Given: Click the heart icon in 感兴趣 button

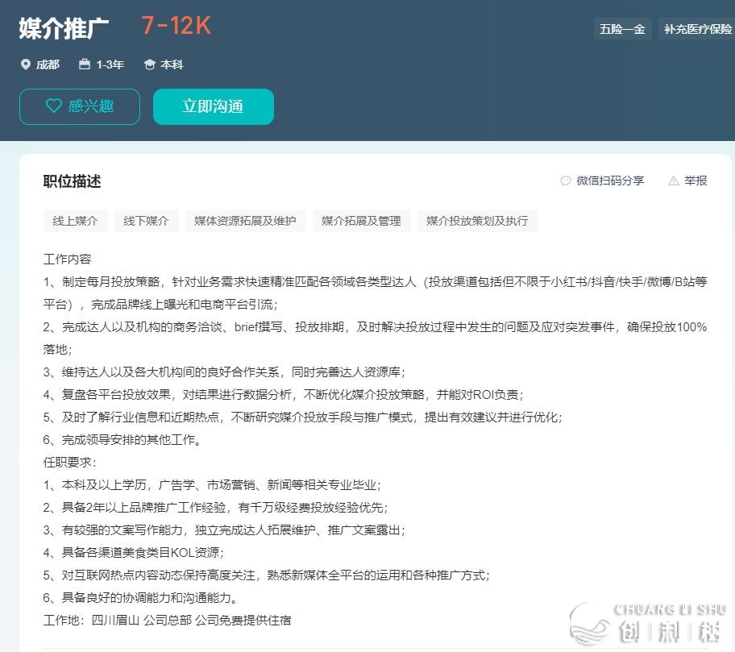Looking at the screenshot, I should pos(54,106).
